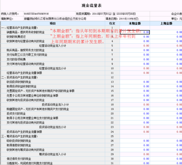Image resolution: width=182 pixels, height=165 pixels.
Task: Click row label 取得借款收到的现金
Action: click(19, 146)
